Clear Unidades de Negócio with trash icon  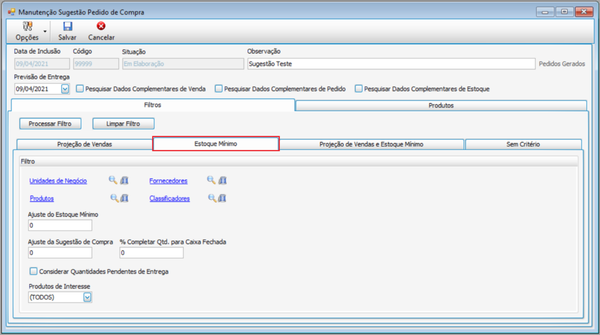coord(125,180)
